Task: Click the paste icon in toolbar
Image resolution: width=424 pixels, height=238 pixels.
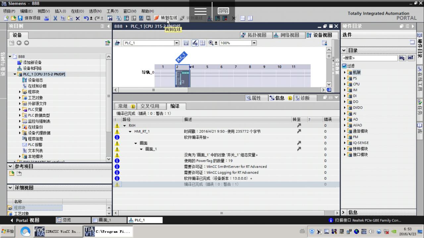Action: point(70,18)
